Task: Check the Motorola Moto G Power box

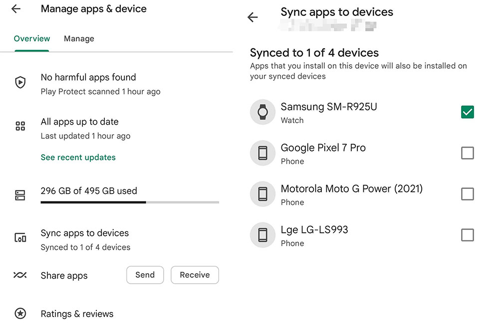Action: (x=467, y=194)
